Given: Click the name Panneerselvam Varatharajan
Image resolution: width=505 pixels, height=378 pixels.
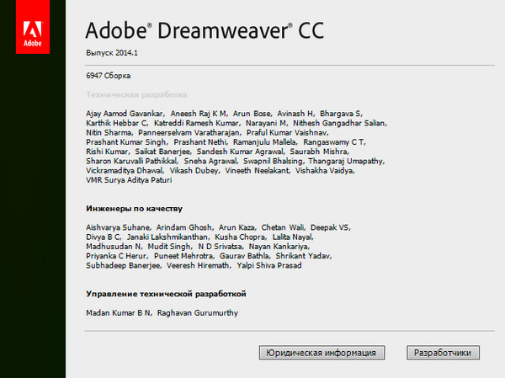Looking at the screenshot, I should [189, 133].
